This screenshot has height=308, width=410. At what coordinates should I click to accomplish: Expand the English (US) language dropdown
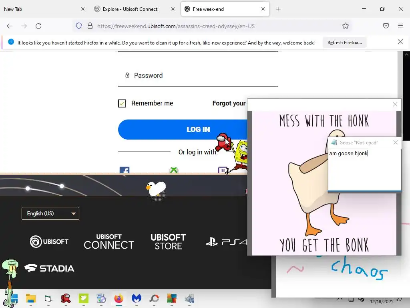pos(50,213)
